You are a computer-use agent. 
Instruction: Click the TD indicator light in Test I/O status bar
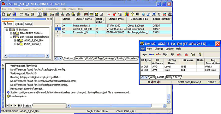click(152, 82)
